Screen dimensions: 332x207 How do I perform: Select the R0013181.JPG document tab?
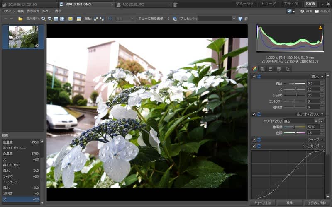point(144,4)
